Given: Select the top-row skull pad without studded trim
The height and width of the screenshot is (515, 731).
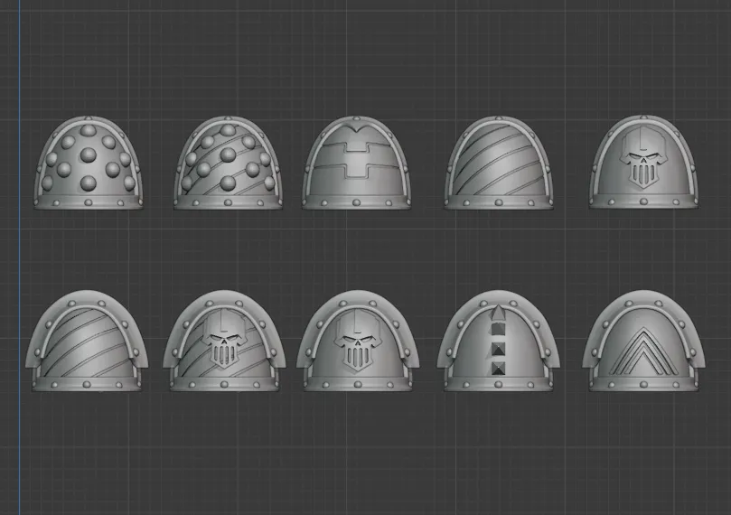Looking at the screenshot, I should pyautogui.click(x=644, y=162).
